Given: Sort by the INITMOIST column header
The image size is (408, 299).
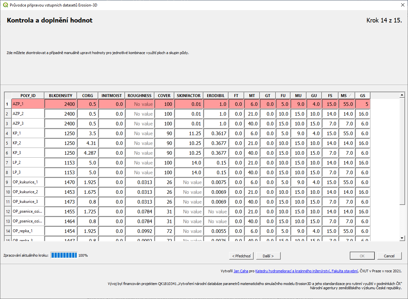Looking at the screenshot, I should click(112, 95).
